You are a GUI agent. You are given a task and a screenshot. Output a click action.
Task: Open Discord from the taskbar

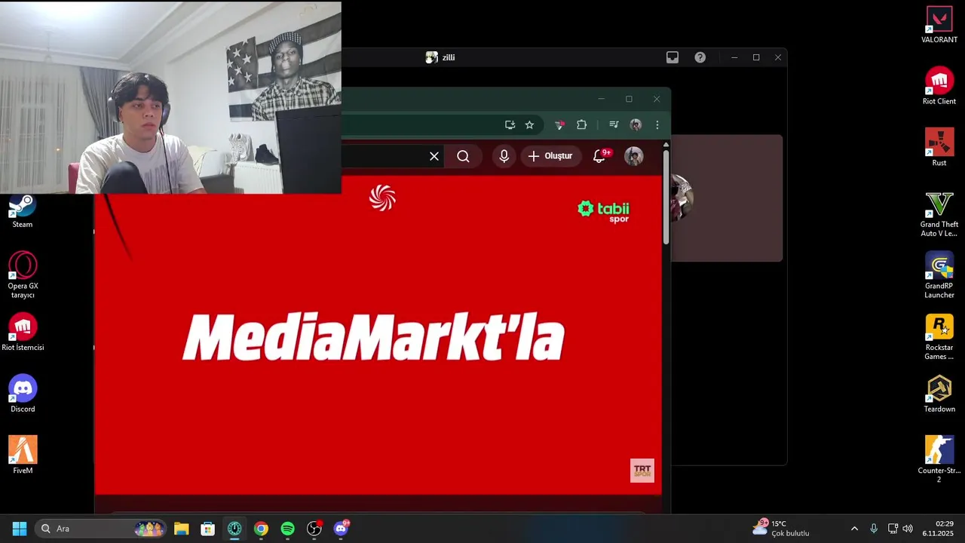tap(341, 529)
